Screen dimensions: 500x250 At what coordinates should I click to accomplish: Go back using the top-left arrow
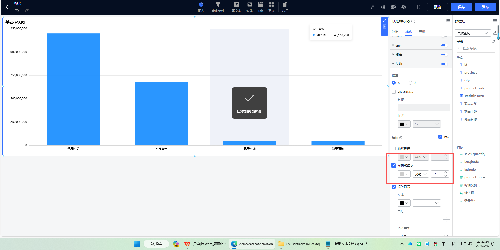pos(7,7)
